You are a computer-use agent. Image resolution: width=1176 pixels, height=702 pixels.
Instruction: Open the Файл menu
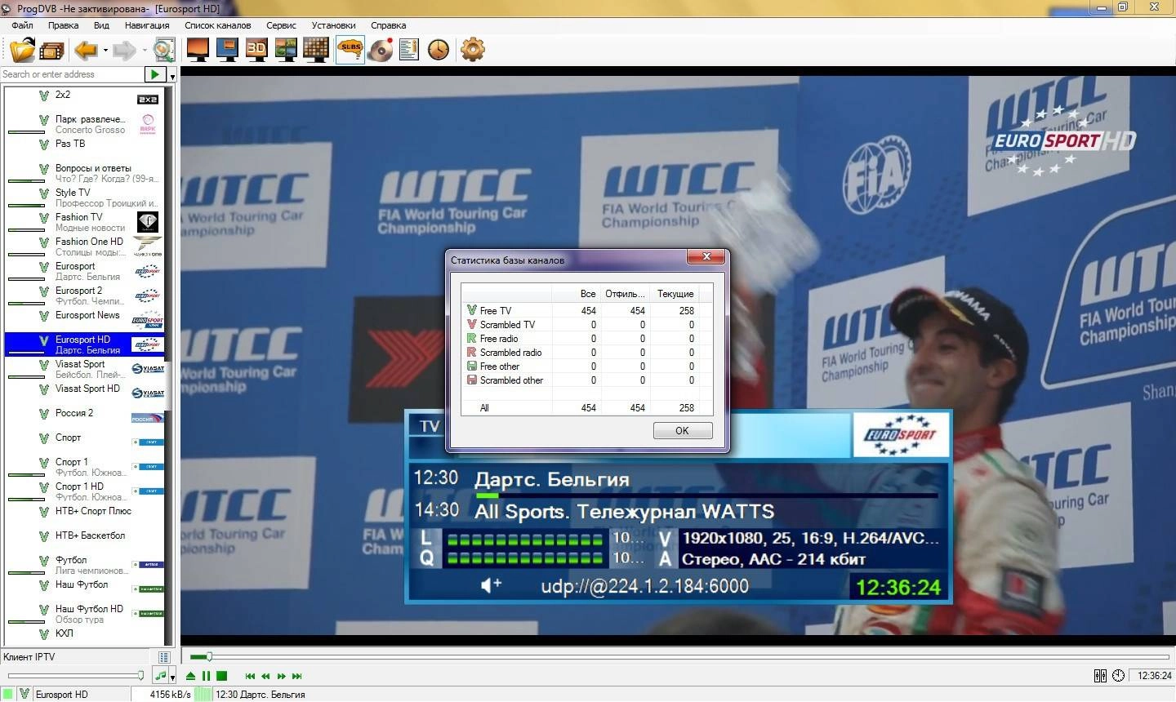pos(22,25)
